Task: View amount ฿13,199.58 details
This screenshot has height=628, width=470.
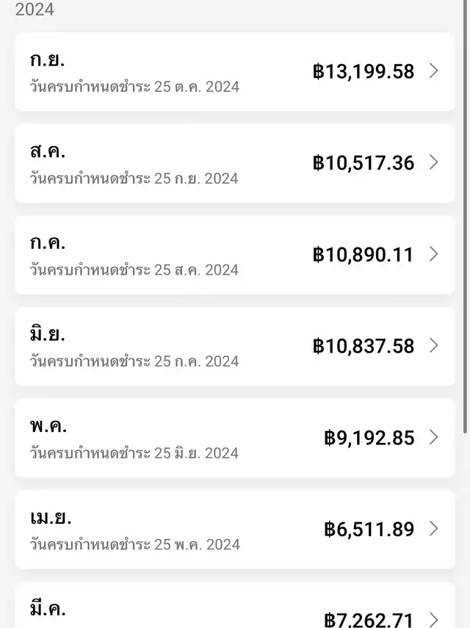Action: (x=364, y=71)
